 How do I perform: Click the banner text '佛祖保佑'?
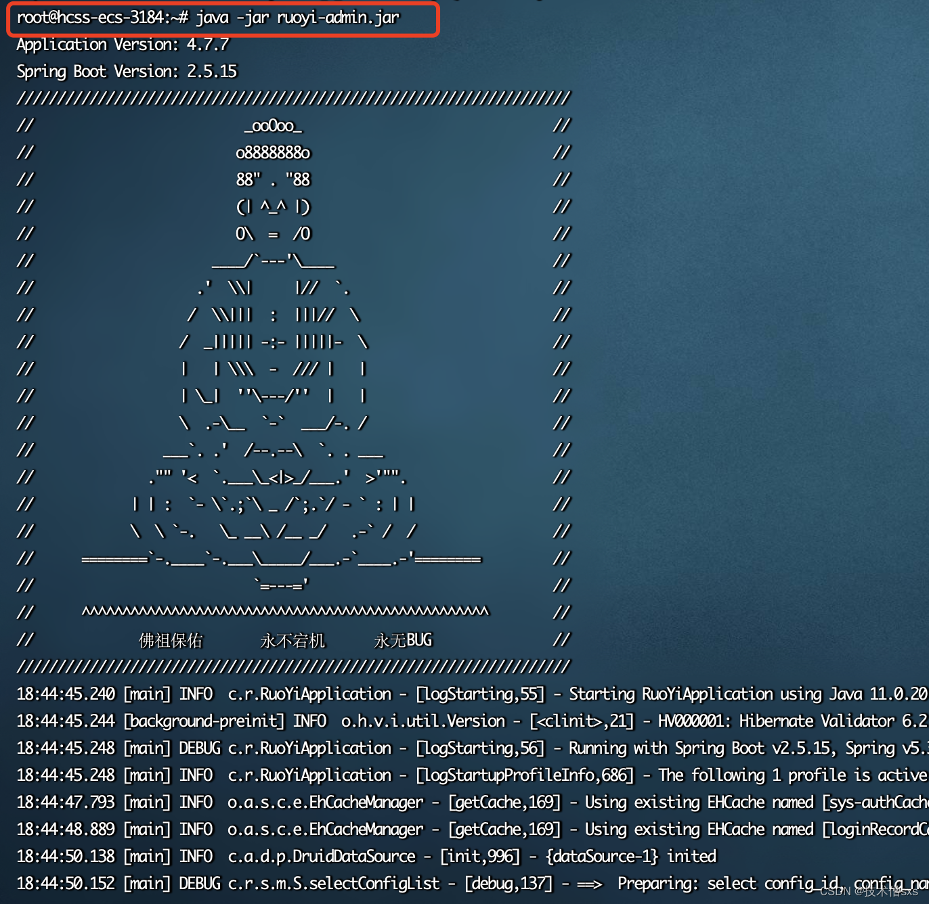point(171,640)
